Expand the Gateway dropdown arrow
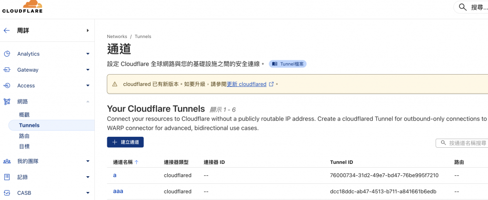This screenshot has width=488, height=200. click(x=88, y=70)
